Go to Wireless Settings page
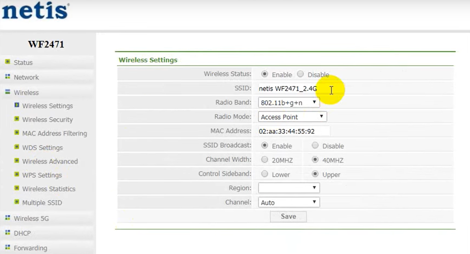The image size is (470, 254). coord(48,106)
